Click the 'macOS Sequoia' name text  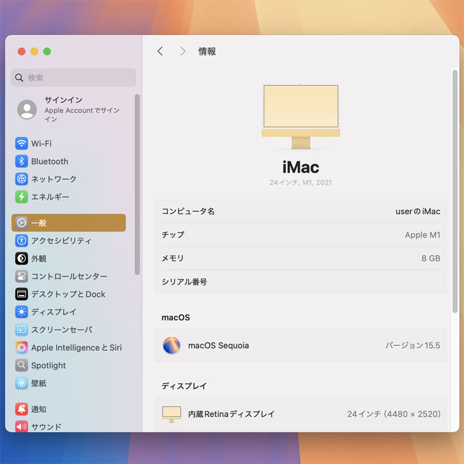219,345
